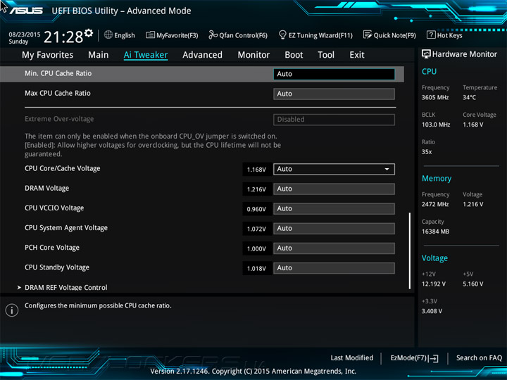Switch to the My Favorites tab
This screenshot has width=507, height=380.
48,55
